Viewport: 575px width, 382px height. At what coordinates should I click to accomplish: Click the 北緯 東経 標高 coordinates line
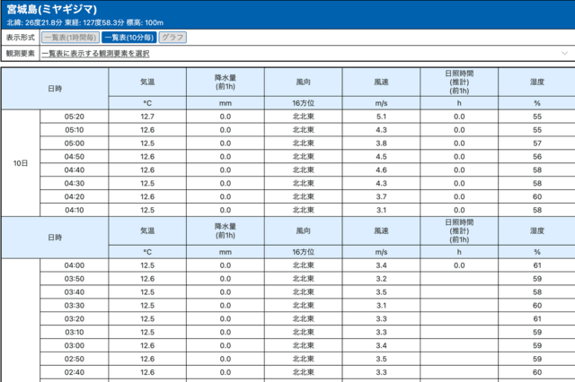click(85, 22)
